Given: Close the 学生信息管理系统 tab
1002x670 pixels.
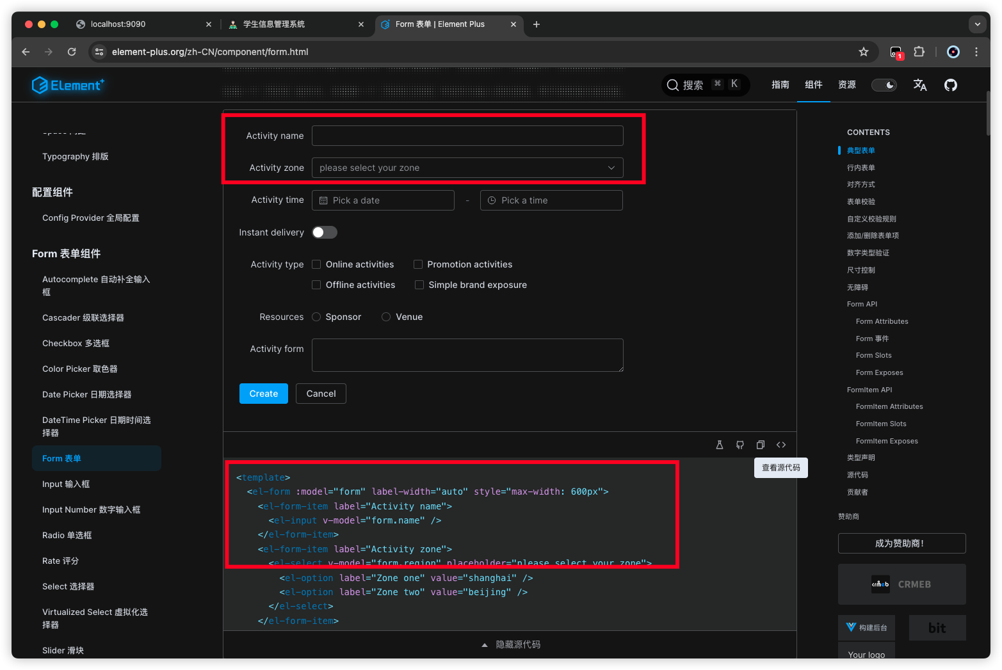Looking at the screenshot, I should 361,24.
